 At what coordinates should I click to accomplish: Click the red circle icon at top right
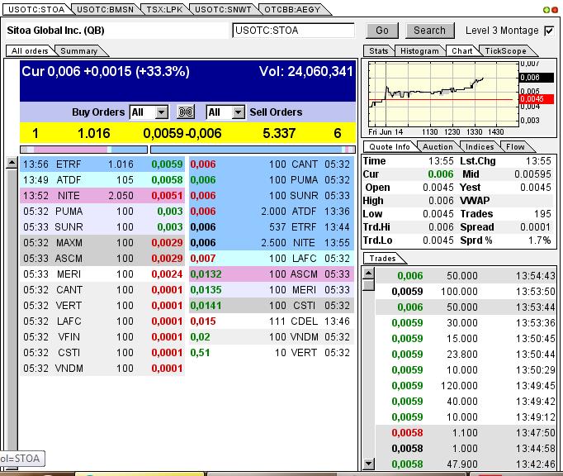click(555, 10)
